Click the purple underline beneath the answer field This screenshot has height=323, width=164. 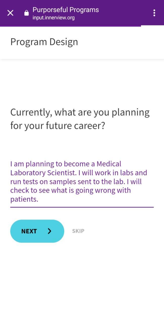pyautogui.click(x=82, y=207)
